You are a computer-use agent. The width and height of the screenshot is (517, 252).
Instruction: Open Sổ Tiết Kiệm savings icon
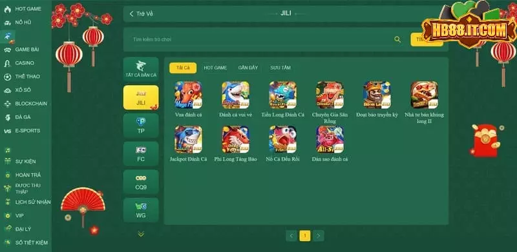pyautogui.click(x=7, y=243)
